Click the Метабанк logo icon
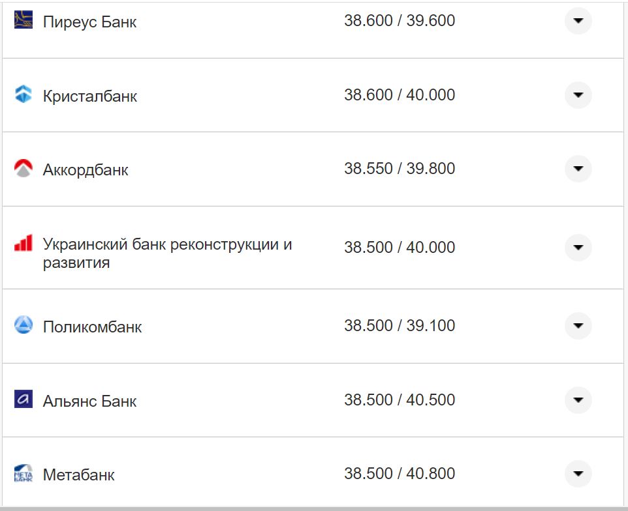 tap(24, 474)
